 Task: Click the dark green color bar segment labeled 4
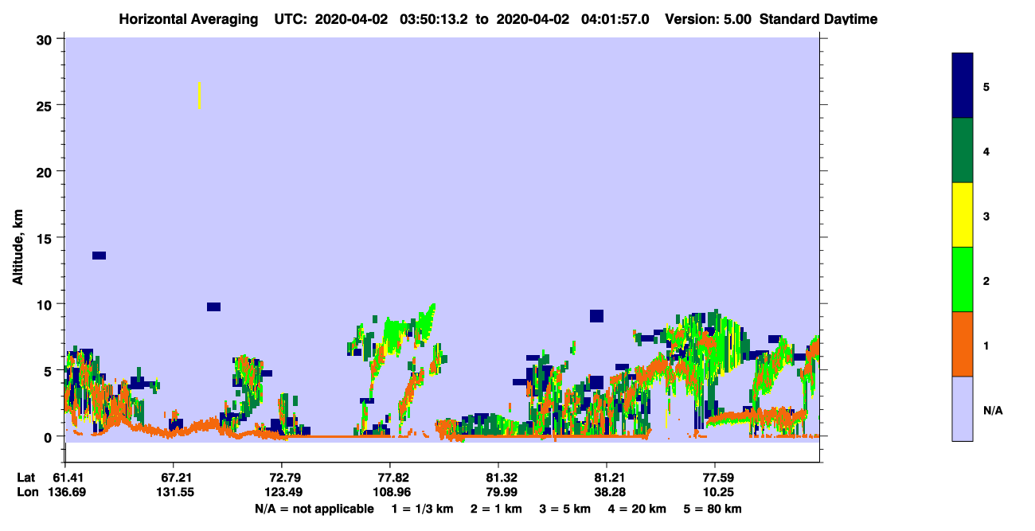click(x=963, y=150)
